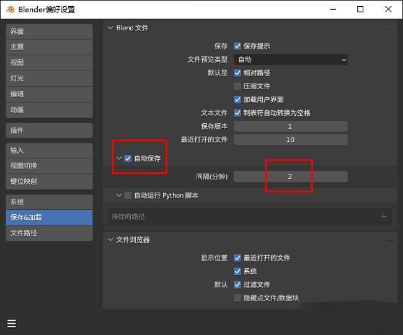This screenshot has height=335, width=403.
Task: Uncheck the 自动保存 checkbox
Action: click(128, 159)
